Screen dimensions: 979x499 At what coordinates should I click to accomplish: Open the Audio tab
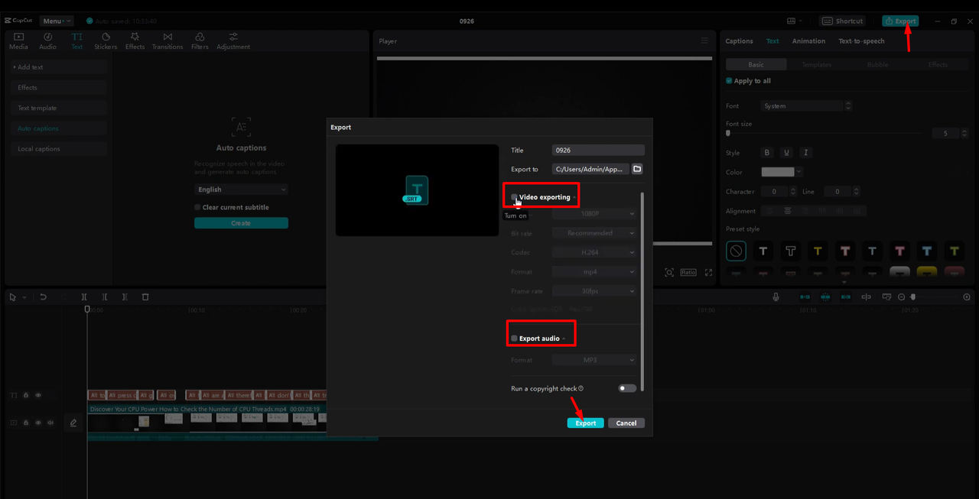click(47, 41)
